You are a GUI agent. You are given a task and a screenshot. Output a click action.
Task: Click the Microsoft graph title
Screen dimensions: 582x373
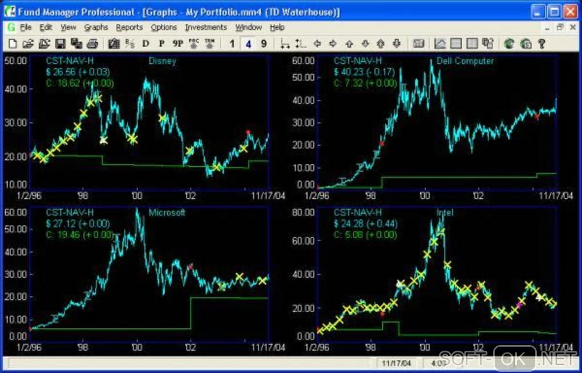coord(167,212)
